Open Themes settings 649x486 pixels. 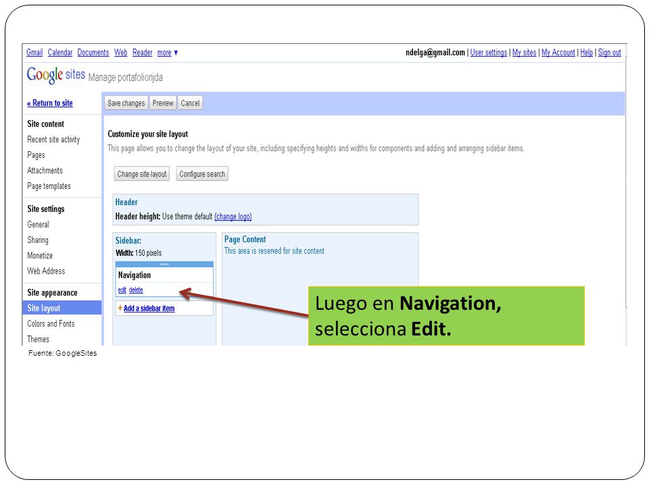pyautogui.click(x=38, y=340)
